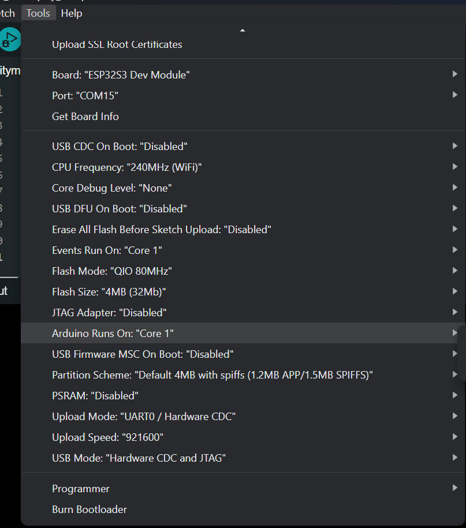Open the Help menu

72,13
